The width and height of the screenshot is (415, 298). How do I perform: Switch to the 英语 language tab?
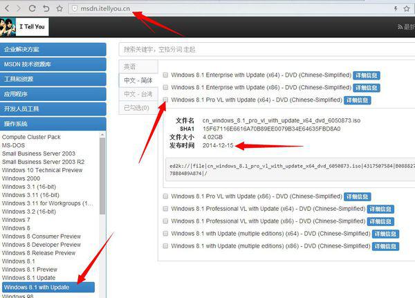point(138,66)
